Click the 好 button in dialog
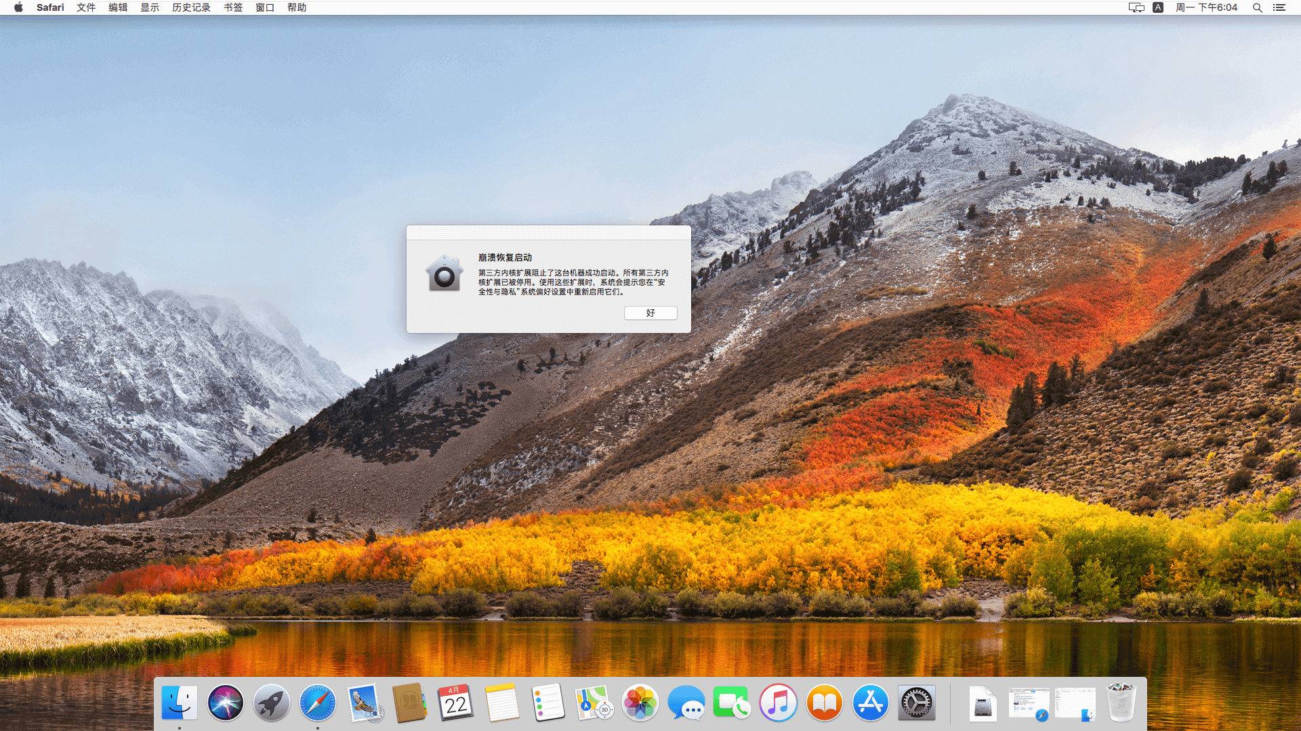 coord(650,313)
